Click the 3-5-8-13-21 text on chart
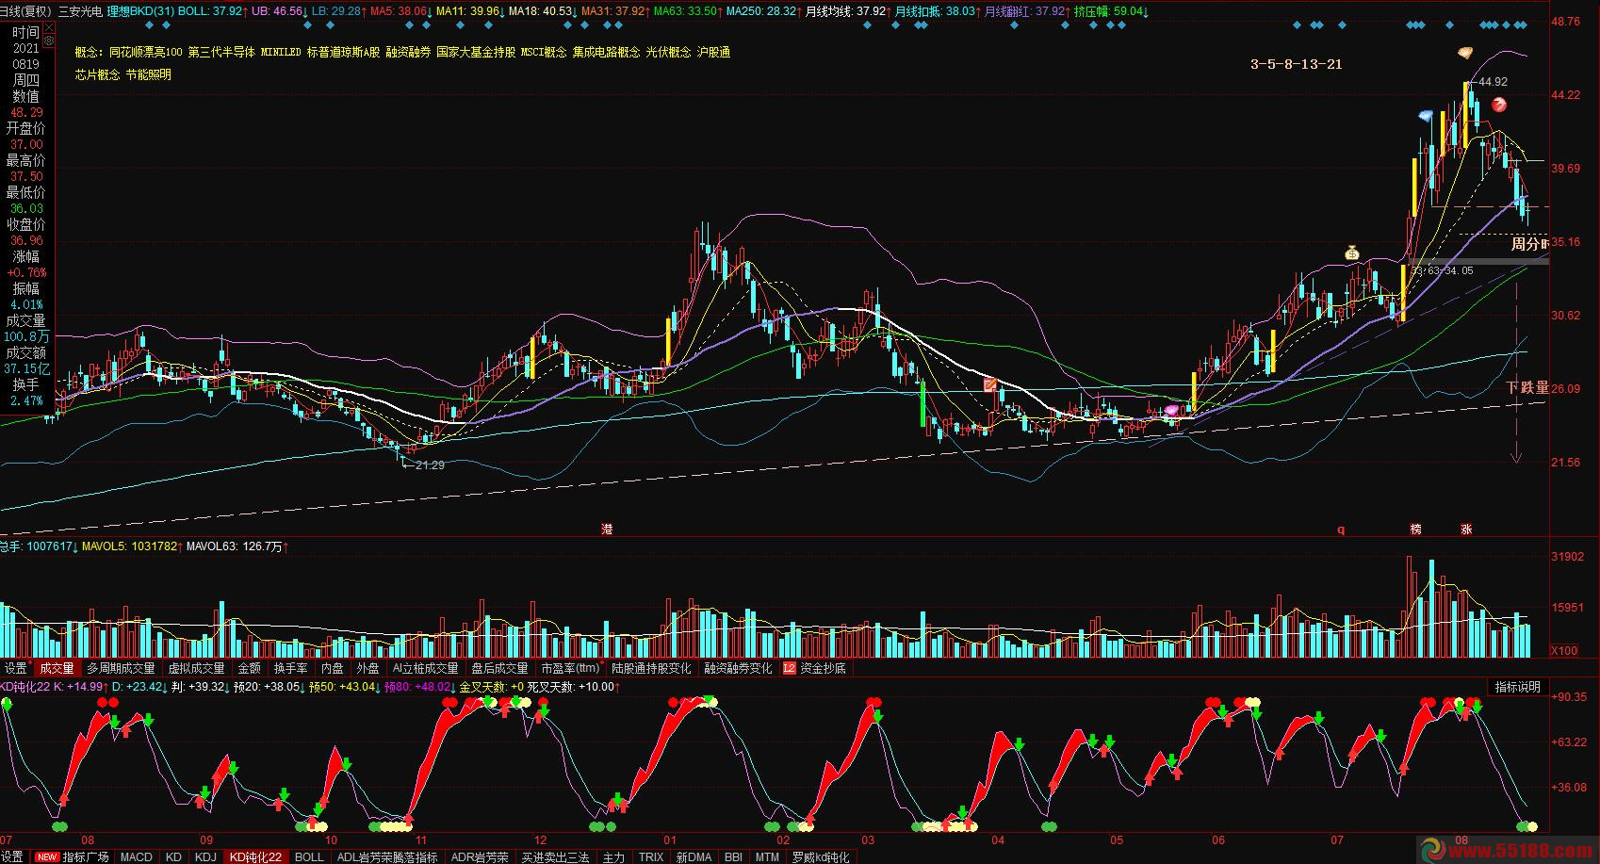The image size is (1600, 864). click(x=1297, y=64)
